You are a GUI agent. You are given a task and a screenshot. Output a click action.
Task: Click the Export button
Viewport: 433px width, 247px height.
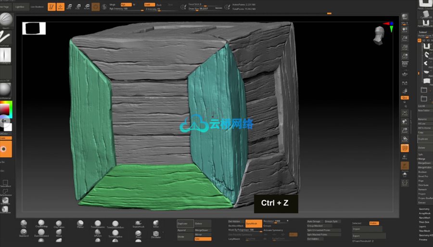[x=356, y=236]
